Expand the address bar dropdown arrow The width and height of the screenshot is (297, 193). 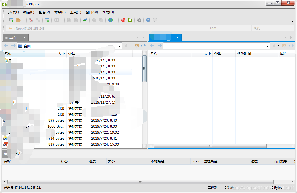205,28
